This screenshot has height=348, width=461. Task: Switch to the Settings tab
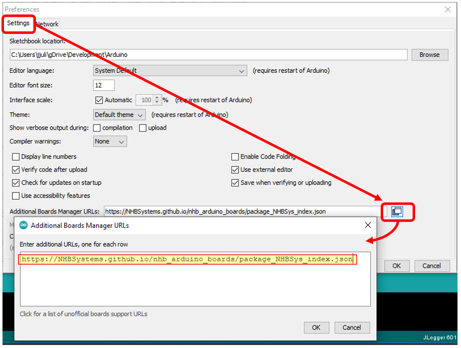click(18, 23)
